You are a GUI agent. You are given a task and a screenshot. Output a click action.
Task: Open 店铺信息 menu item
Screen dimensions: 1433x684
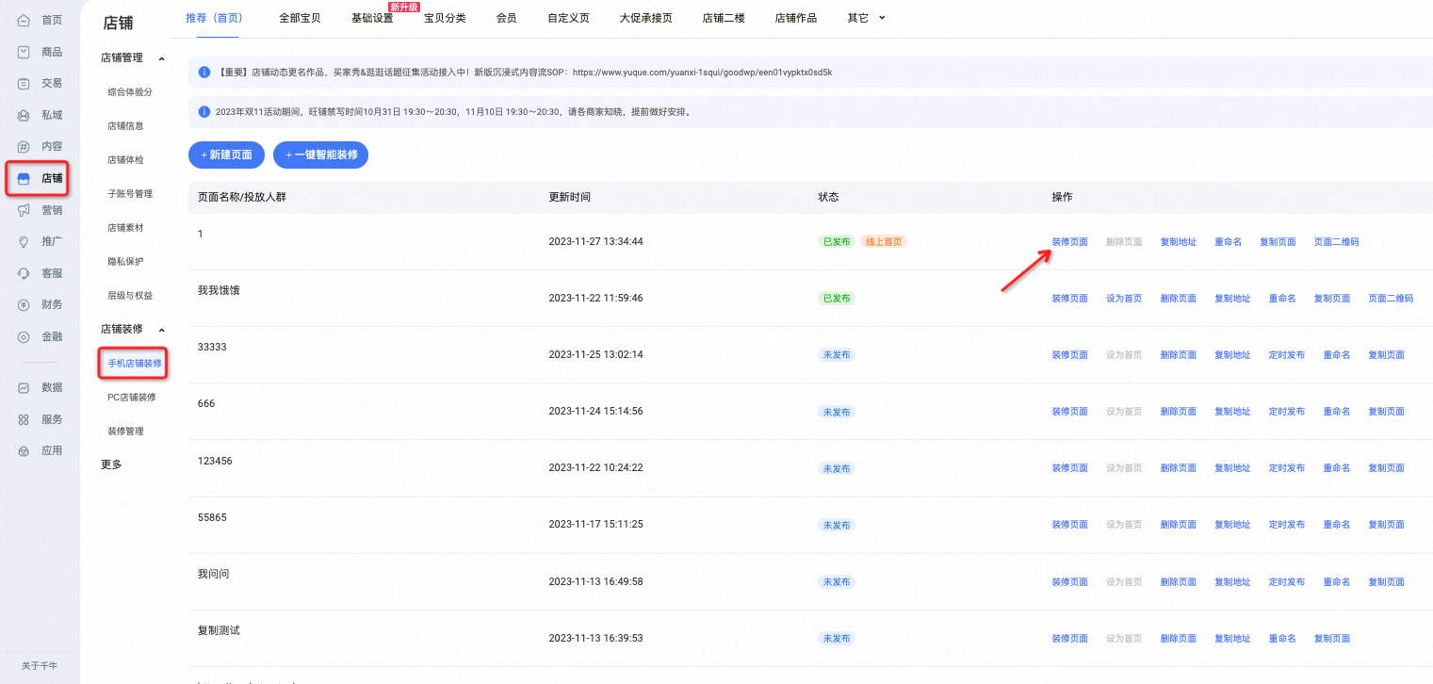[x=125, y=126]
